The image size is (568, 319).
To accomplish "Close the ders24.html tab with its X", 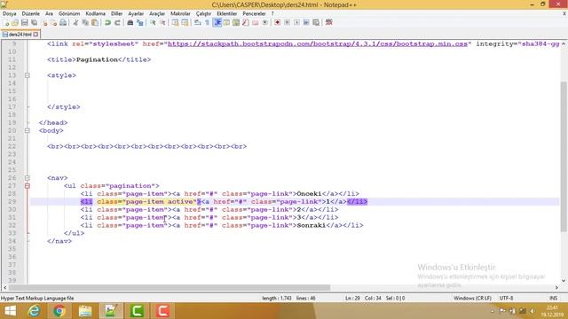I will [35, 35].
